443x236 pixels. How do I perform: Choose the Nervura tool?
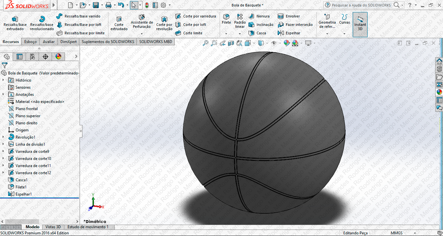click(259, 16)
